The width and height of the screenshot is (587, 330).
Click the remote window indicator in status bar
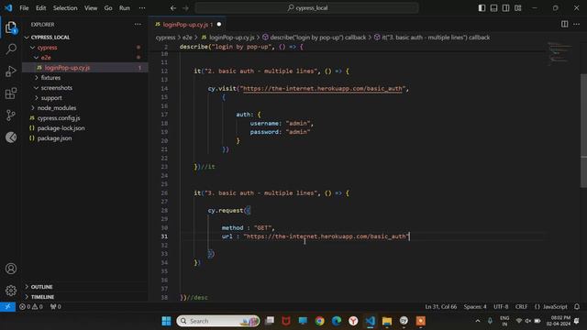pyautogui.click(x=7, y=307)
